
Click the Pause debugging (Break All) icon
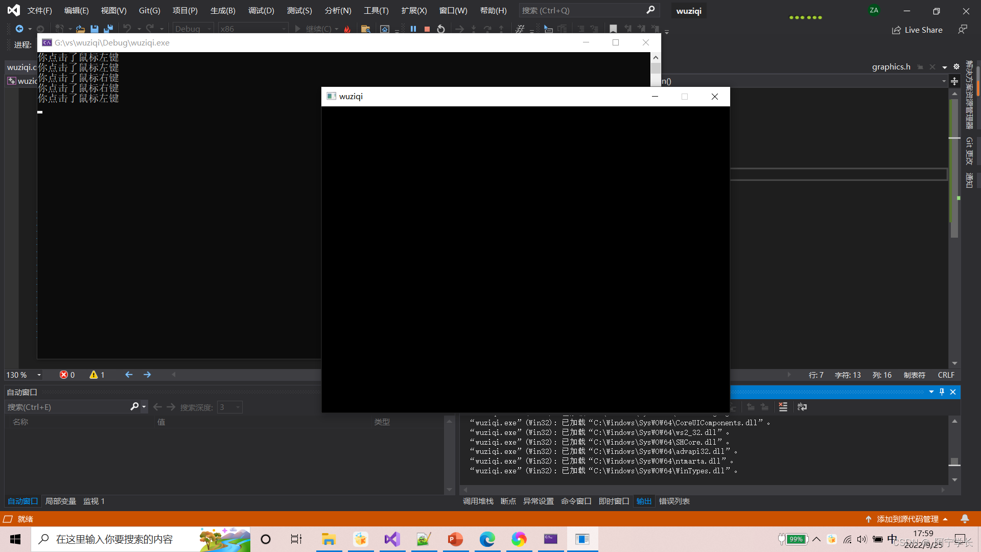413,29
